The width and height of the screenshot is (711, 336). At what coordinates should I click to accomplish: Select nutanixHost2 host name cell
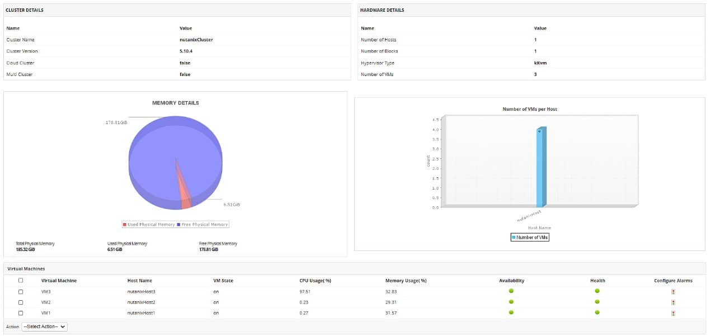(141, 302)
